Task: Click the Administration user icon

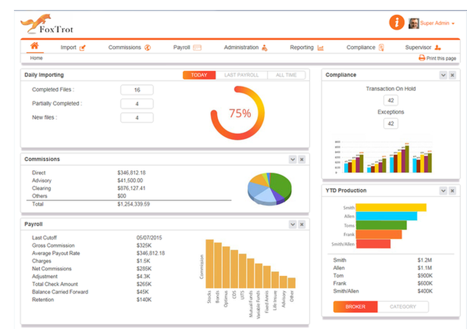Action: click(264, 48)
